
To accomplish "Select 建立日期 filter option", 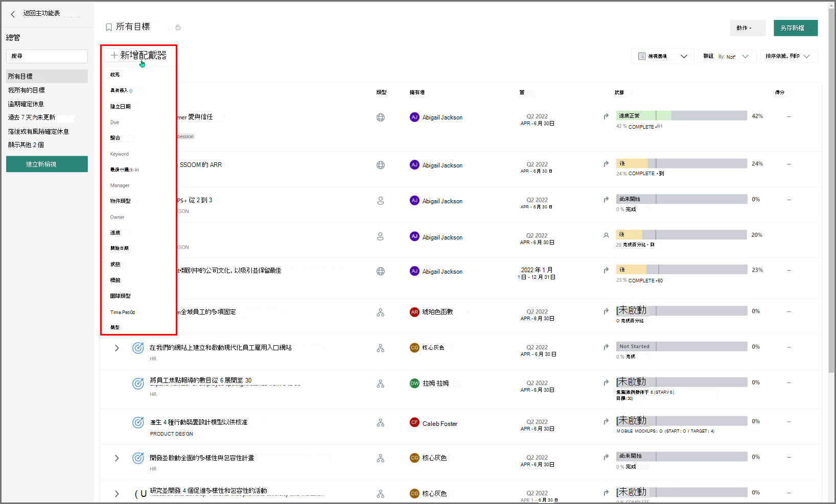I will tap(121, 107).
